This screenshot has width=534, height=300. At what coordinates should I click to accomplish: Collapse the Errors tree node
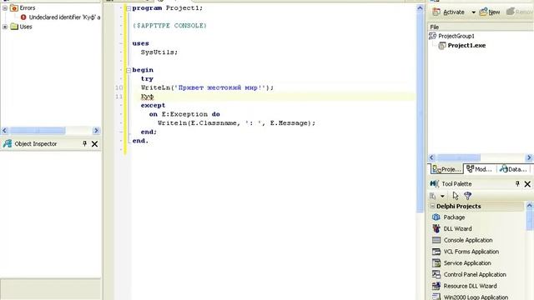[x=5, y=7]
